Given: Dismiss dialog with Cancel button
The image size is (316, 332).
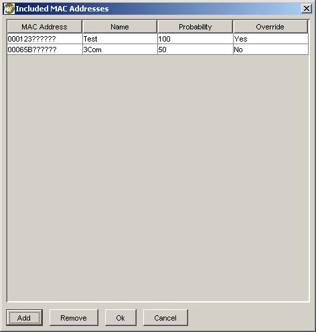Looking at the screenshot, I should click(x=165, y=317).
